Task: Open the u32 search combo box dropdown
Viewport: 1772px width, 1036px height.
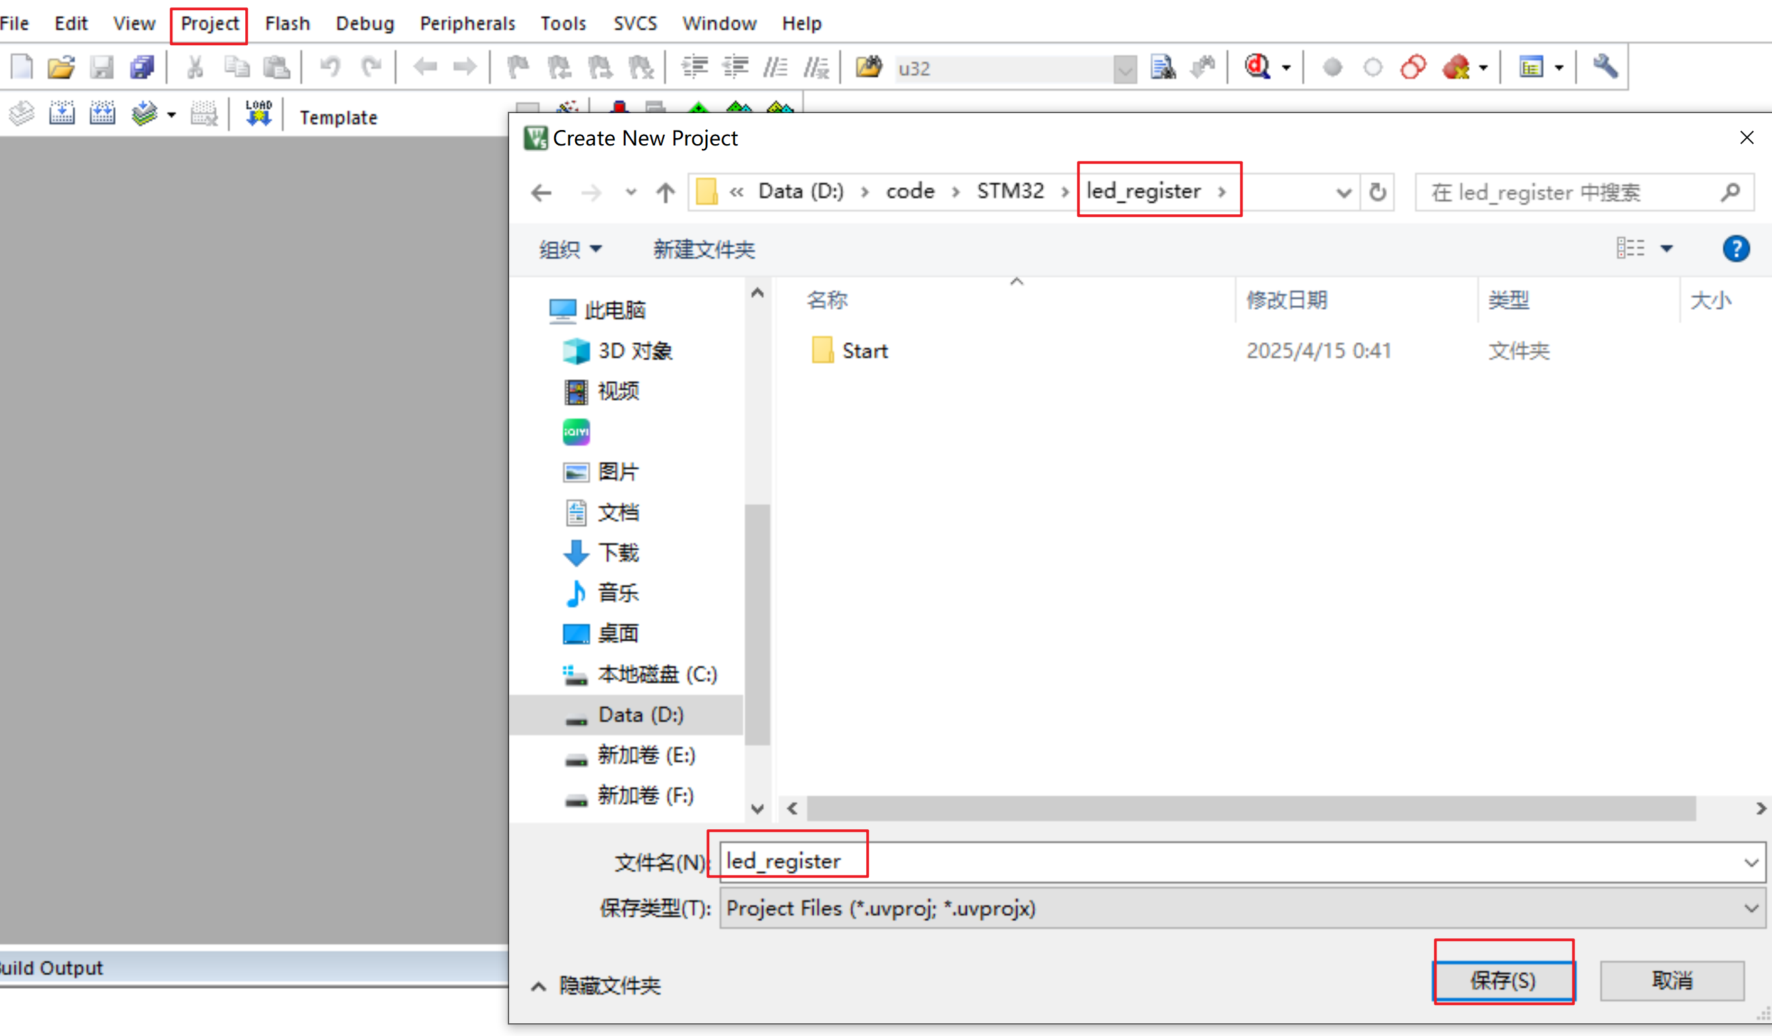Action: click(x=1124, y=69)
